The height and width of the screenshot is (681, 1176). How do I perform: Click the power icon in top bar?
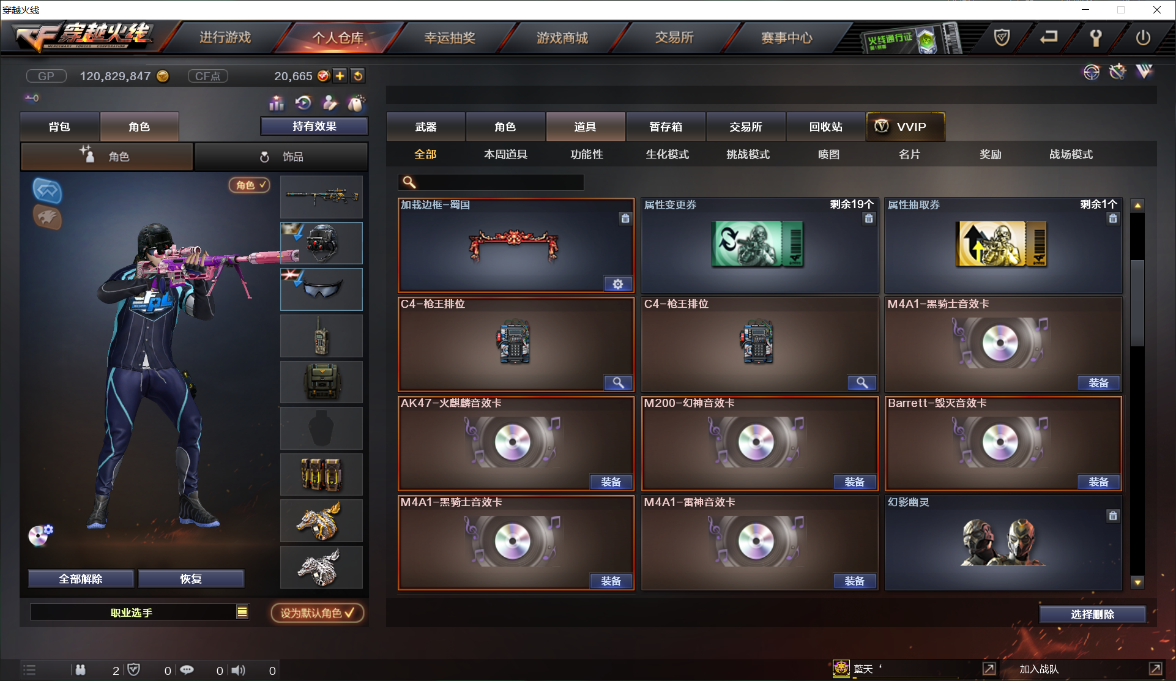pyautogui.click(x=1142, y=38)
